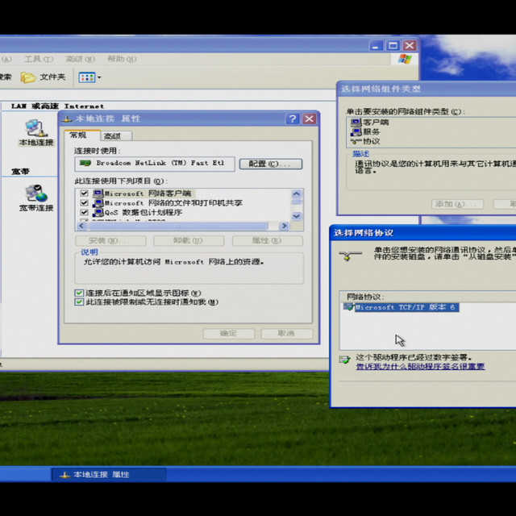
Task: Click the TCP/IP 版本 6 protocol icon
Action: (x=348, y=307)
